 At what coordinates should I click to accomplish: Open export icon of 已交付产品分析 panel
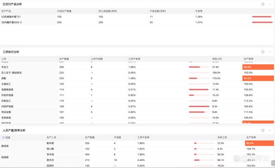263,4
